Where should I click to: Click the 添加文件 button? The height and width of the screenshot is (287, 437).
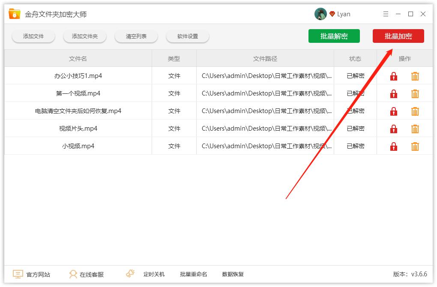(33, 36)
